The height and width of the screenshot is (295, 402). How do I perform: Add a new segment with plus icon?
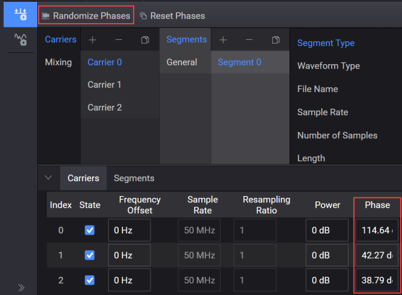click(223, 40)
